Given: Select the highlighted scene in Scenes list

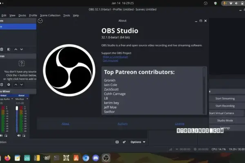Looking at the screenshot, I should click(x=18, y=26).
